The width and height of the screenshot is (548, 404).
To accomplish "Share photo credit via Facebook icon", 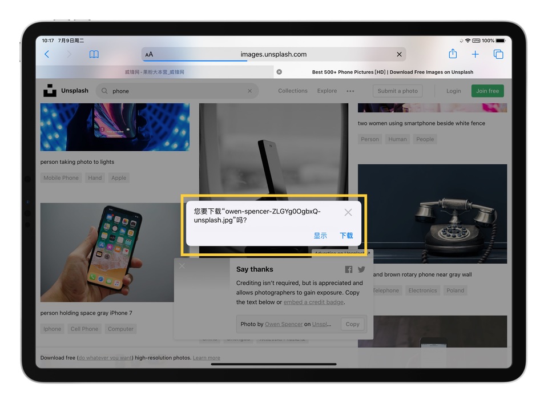I will click(349, 269).
